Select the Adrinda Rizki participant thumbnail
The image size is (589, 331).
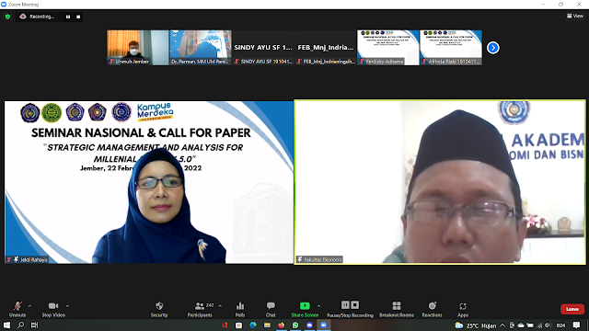pos(451,48)
